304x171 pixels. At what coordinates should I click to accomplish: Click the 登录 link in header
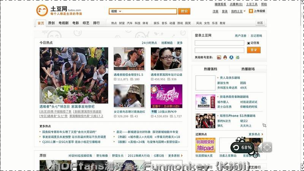click(x=225, y=11)
